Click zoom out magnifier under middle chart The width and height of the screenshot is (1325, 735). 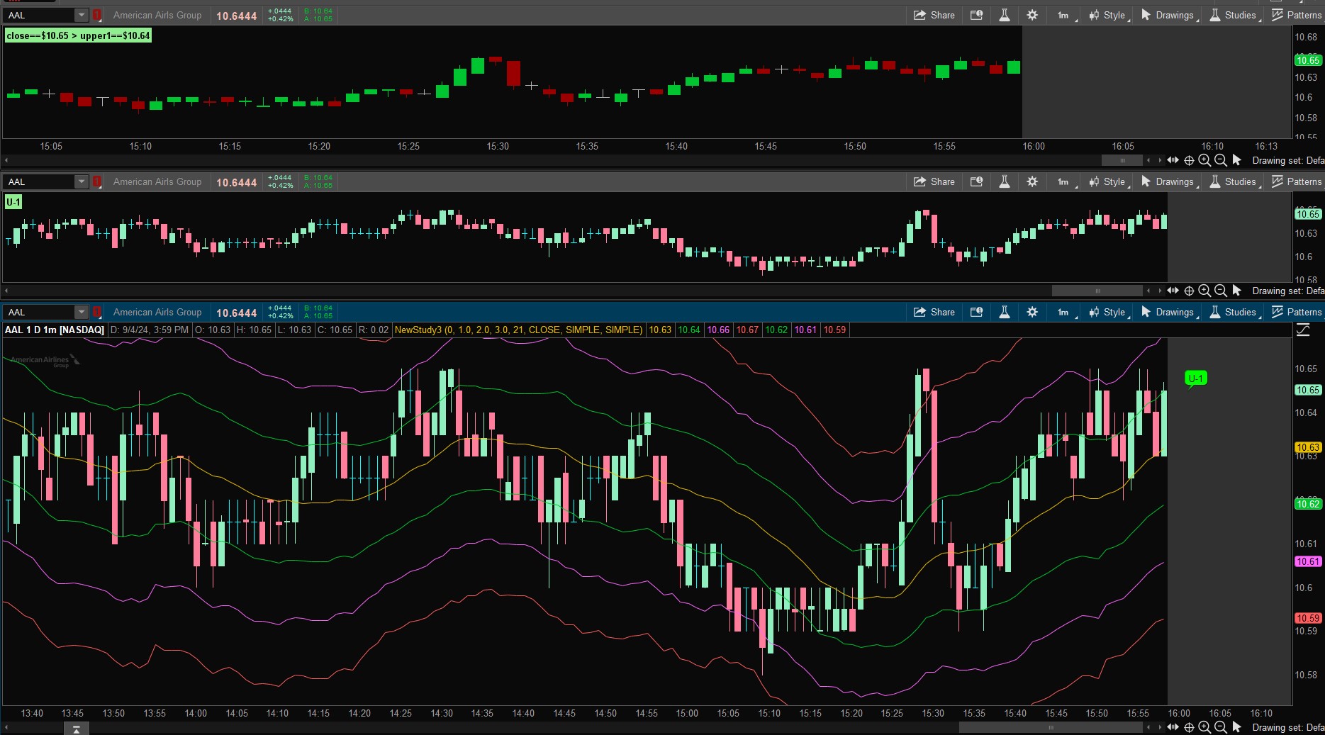(x=1221, y=291)
